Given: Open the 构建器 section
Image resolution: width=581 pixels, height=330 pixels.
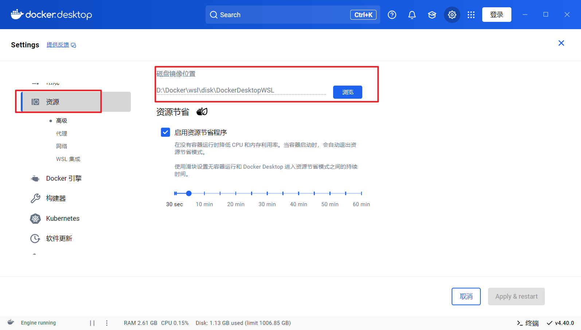Looking at the screenshot, I should click(x=56, y=198).
